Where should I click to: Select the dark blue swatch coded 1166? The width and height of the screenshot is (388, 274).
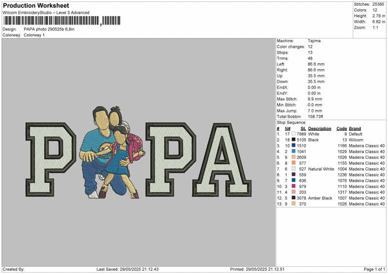click(x=292, y=145)
